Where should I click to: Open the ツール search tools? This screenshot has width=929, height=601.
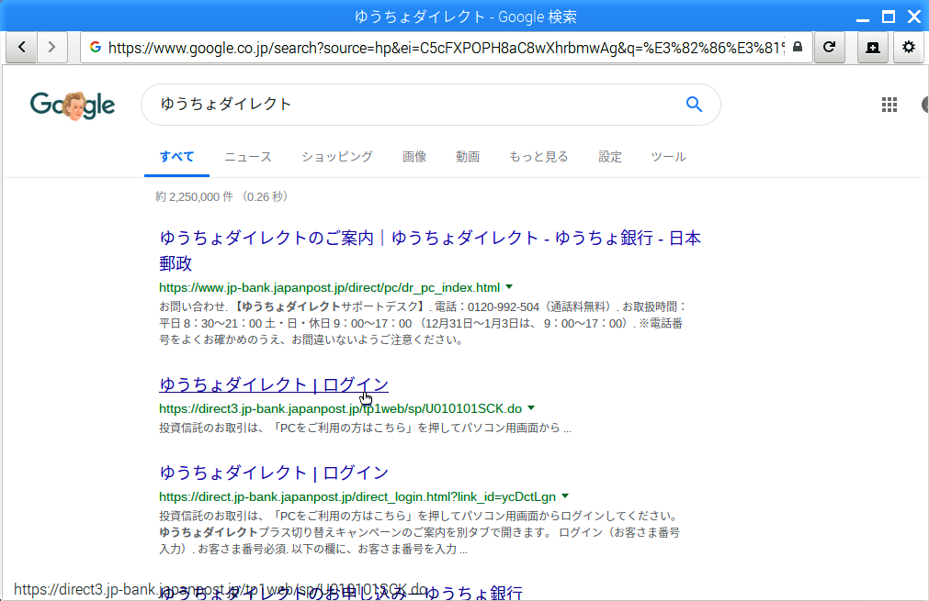coord(668,157)
